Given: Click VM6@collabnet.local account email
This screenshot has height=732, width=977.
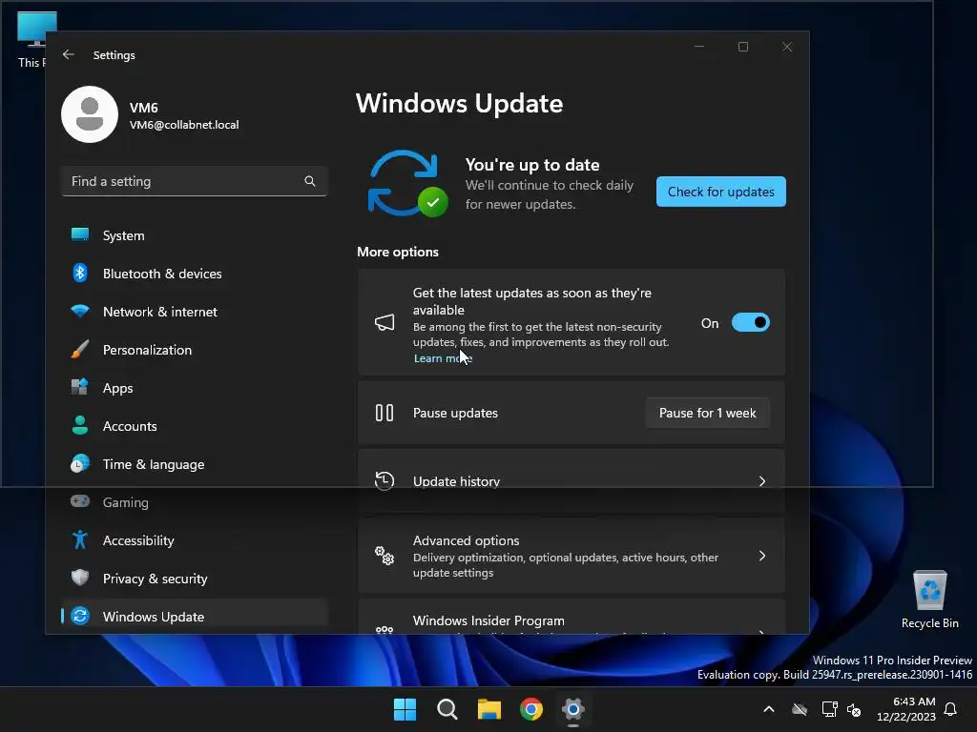Looking at the screenshot, I should pyautogui.click(x=184, y=125).
